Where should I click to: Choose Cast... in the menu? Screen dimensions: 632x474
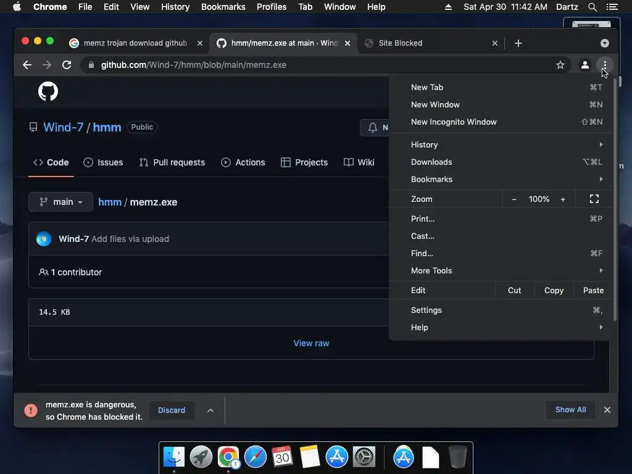501,236
